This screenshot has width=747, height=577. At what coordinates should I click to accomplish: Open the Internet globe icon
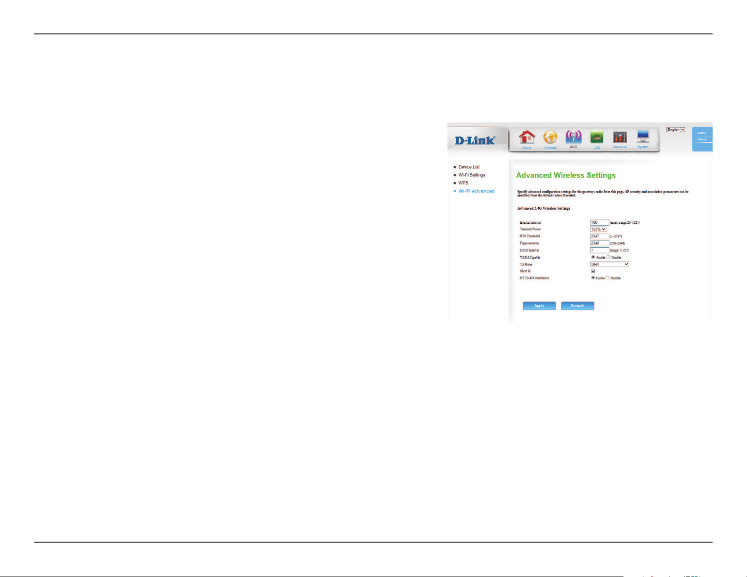click(550, 137)
